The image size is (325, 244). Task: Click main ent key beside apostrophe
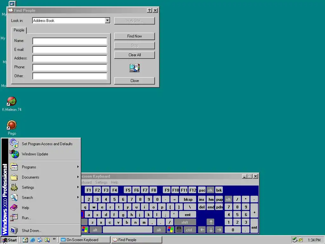click(188, 215)
